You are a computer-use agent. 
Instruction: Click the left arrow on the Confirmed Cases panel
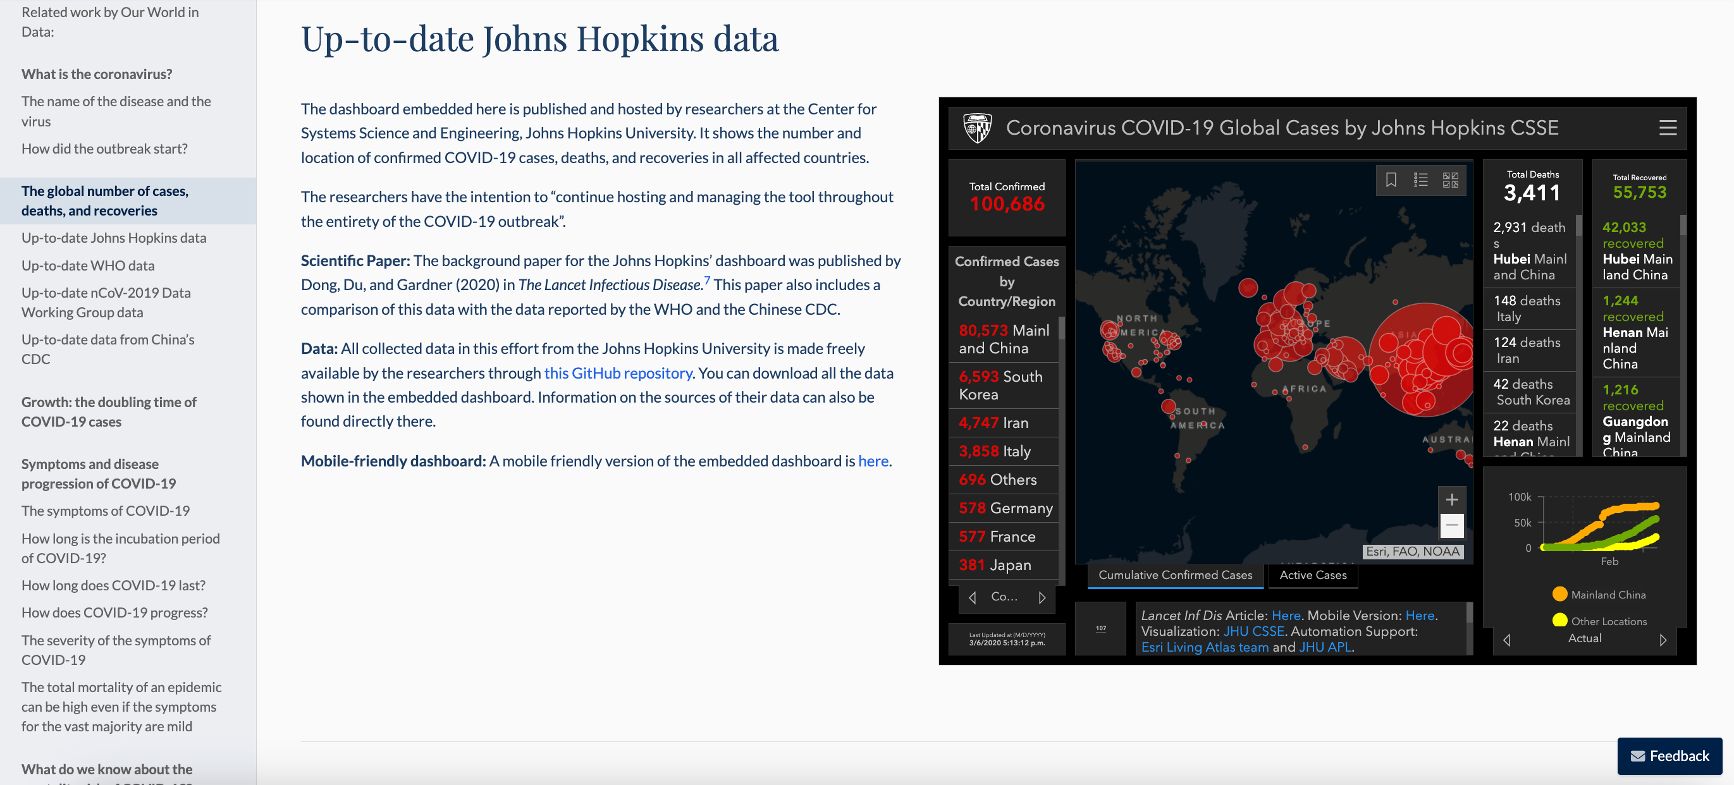tap(971, 597)
